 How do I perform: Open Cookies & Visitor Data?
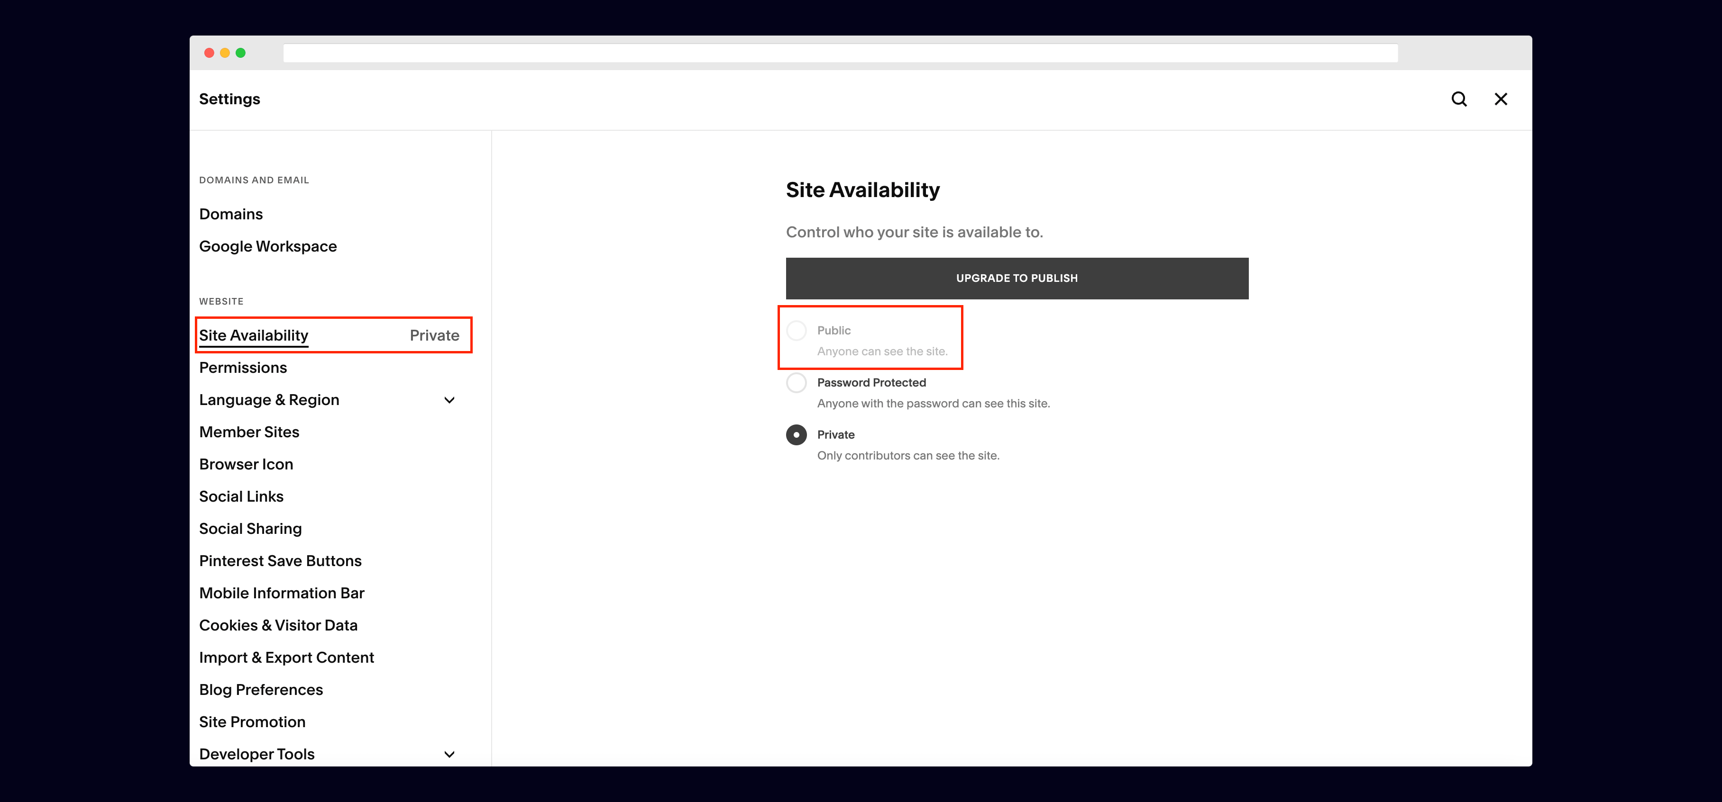click(x=278, y=625)
